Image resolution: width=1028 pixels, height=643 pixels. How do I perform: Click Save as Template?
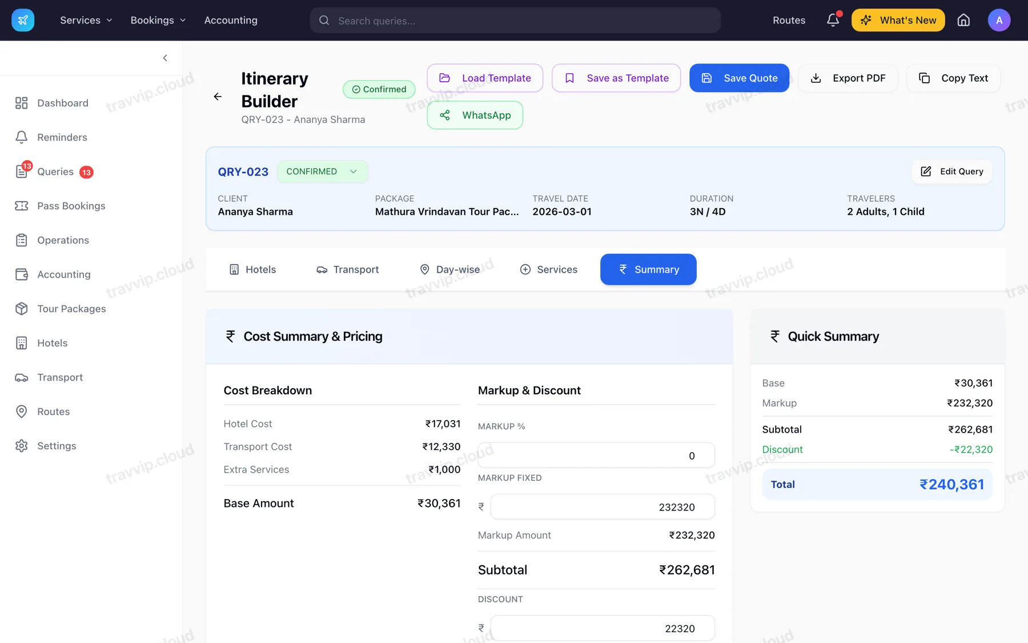tap(616, 78)
